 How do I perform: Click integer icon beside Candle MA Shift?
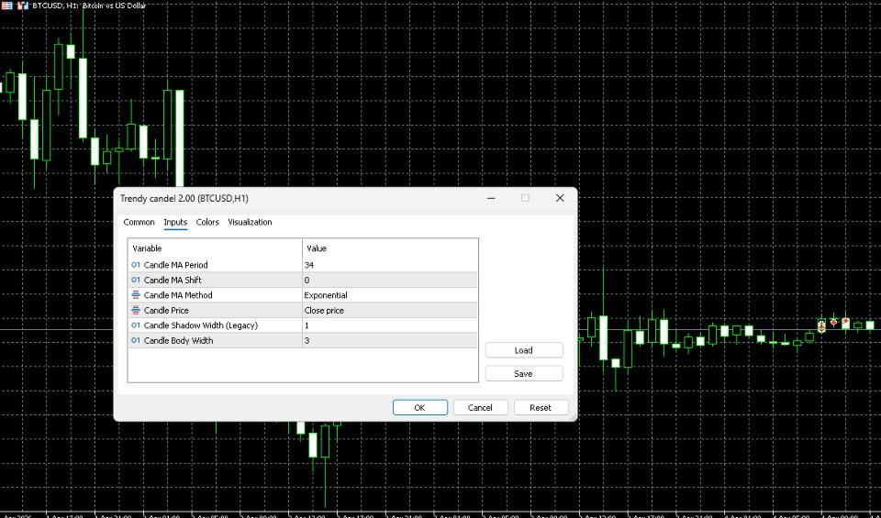[x=136, y=280]
